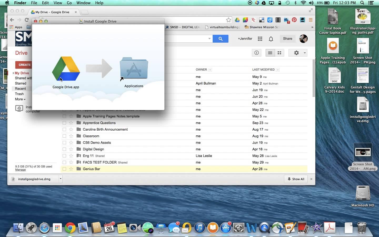This screenshot has height=237, width=379.
Task: Switch to grid view in Drive
Action: (x=279, y=53)
